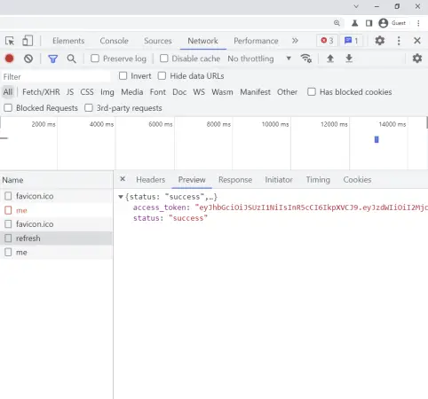Export HAR file download arrow icon
This screenshot has width=428, height=399.
click(x=349, y=59)
